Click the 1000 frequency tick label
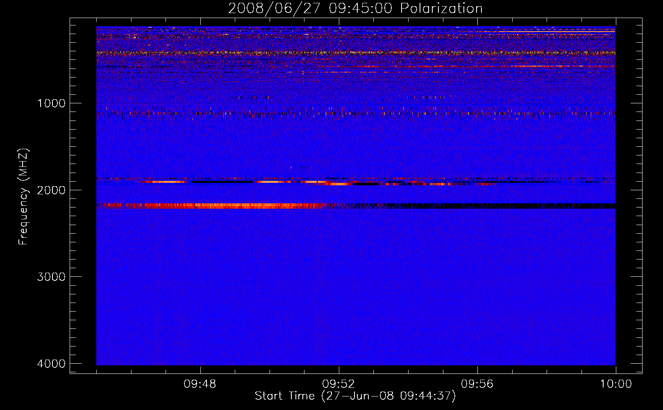Image resolution: width=663 pixels, height=410 pixels. (51, 103)
